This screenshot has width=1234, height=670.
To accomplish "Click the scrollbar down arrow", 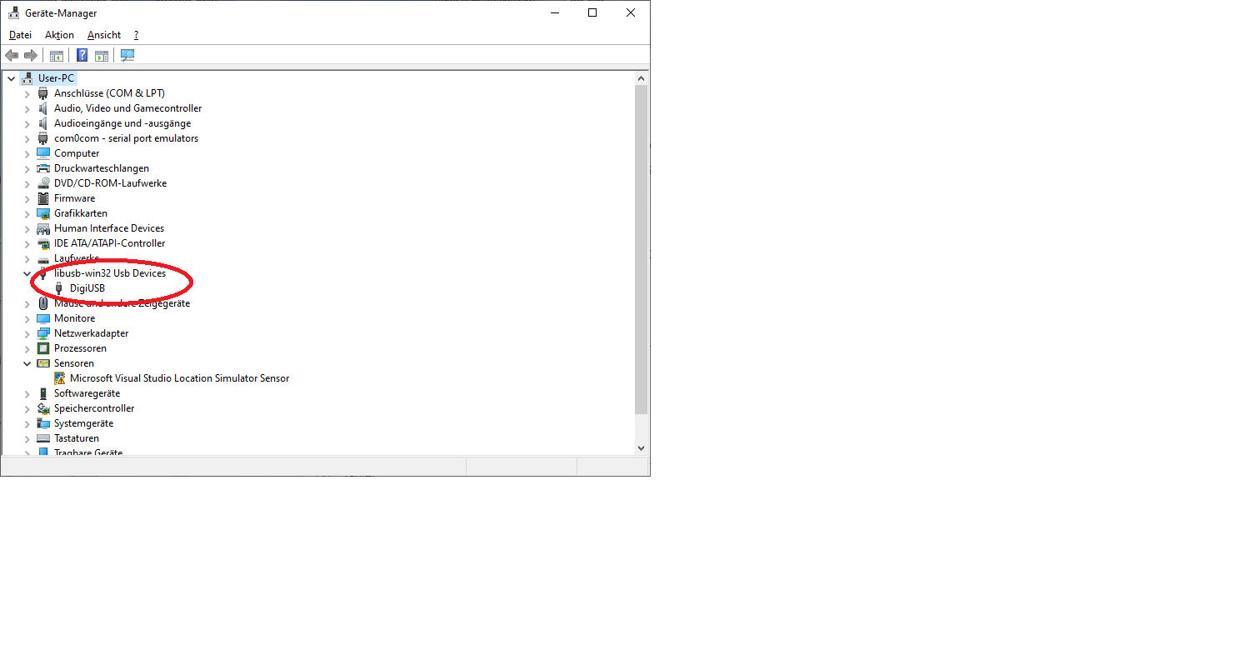I will (x=641, y=447).
